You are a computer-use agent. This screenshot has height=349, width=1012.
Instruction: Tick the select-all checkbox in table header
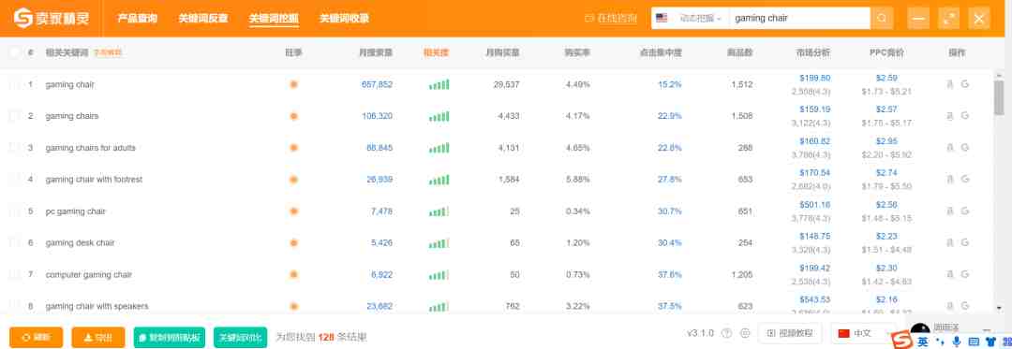[14, 52]
